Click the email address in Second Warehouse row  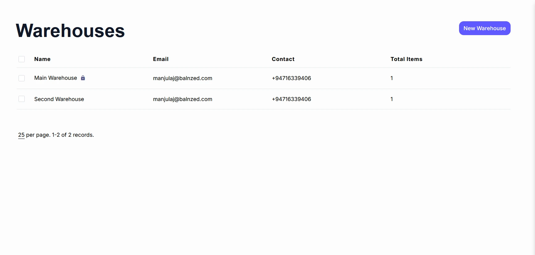[182, 99]
